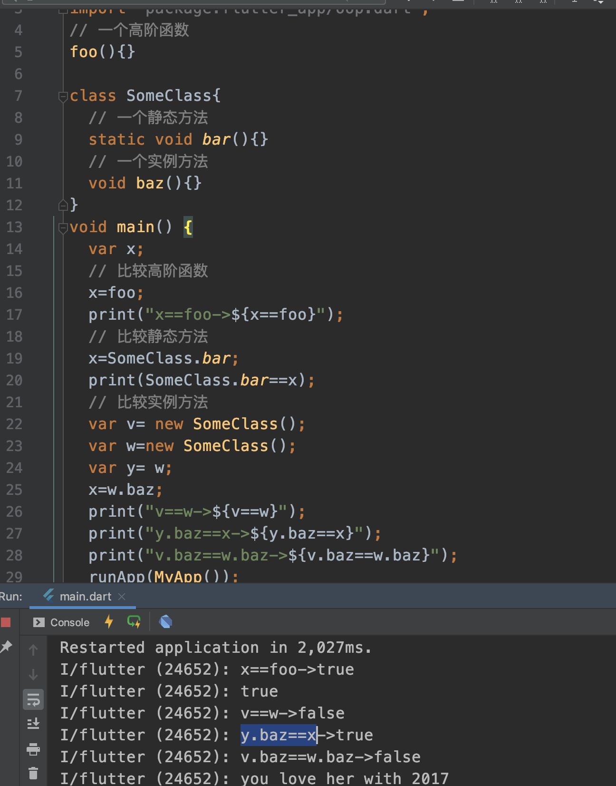Click the highlighted brace after main()
The image size is (616, 786).
tap(188, 227)
